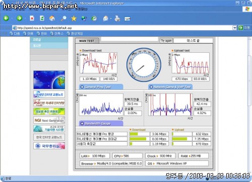Click the 하나로통신 케이블 Pro 최대값 row label
The height and width of the screenshot is (182, 252).
(x=102, y=139)
